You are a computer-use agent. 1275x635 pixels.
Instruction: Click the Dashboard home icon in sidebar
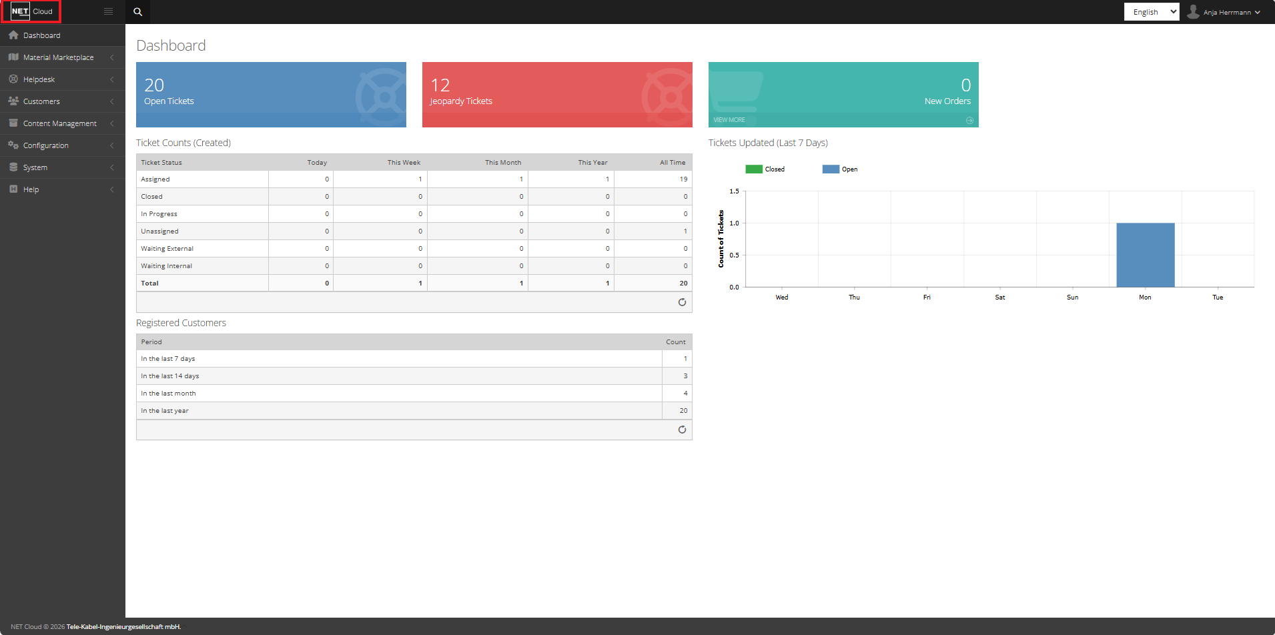pos(13,35)
